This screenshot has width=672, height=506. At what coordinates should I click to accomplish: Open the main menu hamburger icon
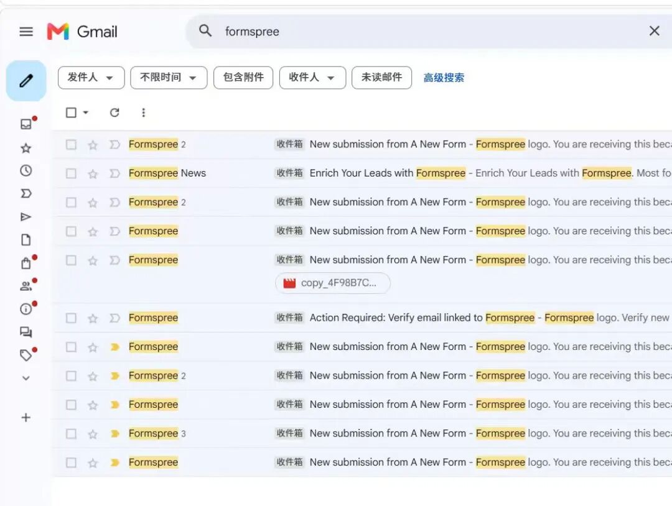pos(26,32)
